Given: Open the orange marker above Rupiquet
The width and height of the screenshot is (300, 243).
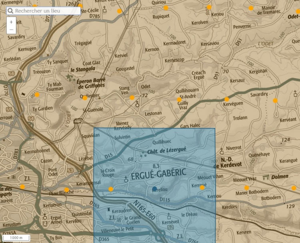Looking at the screenshot, I should coord(166,8).
